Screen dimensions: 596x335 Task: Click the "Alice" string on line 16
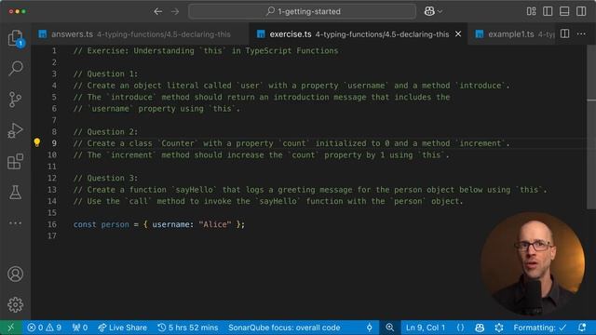(215, 224)
